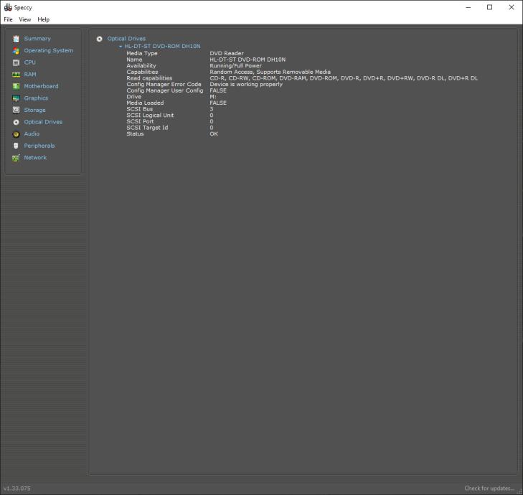Open the Help menu
523x495 pixels.
[44, 19]
